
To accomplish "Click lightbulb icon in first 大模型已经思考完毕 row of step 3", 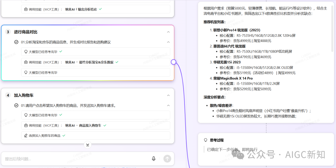I will click(26, 52).
